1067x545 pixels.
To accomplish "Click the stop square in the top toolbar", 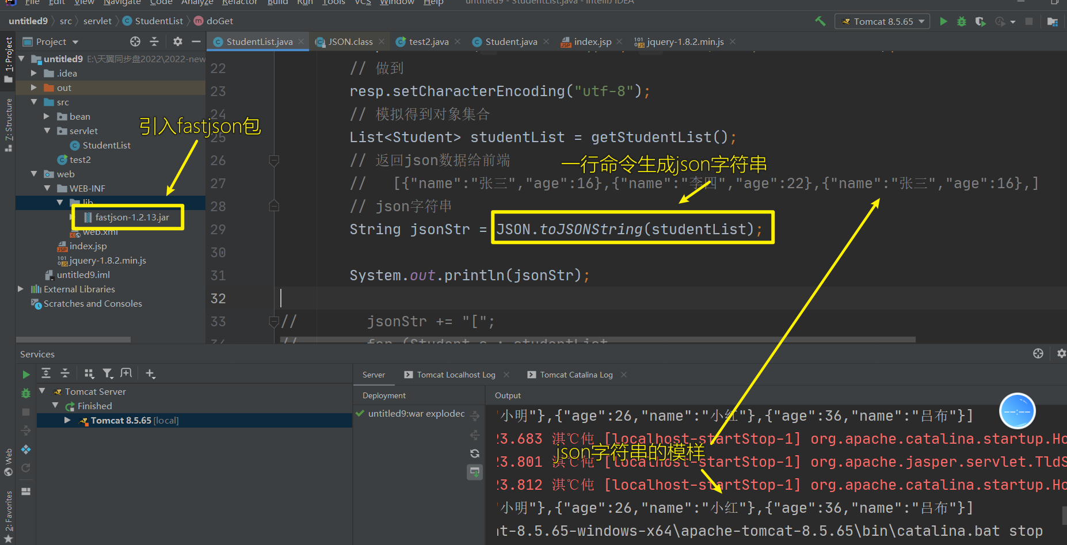I will [1029, 21].
